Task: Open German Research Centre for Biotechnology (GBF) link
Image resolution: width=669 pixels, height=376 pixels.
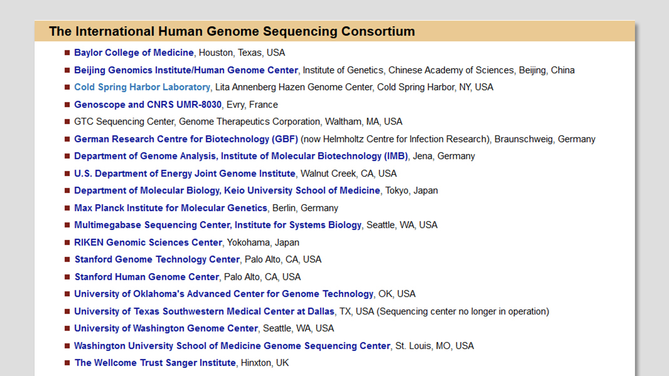Action: point(186,139)
